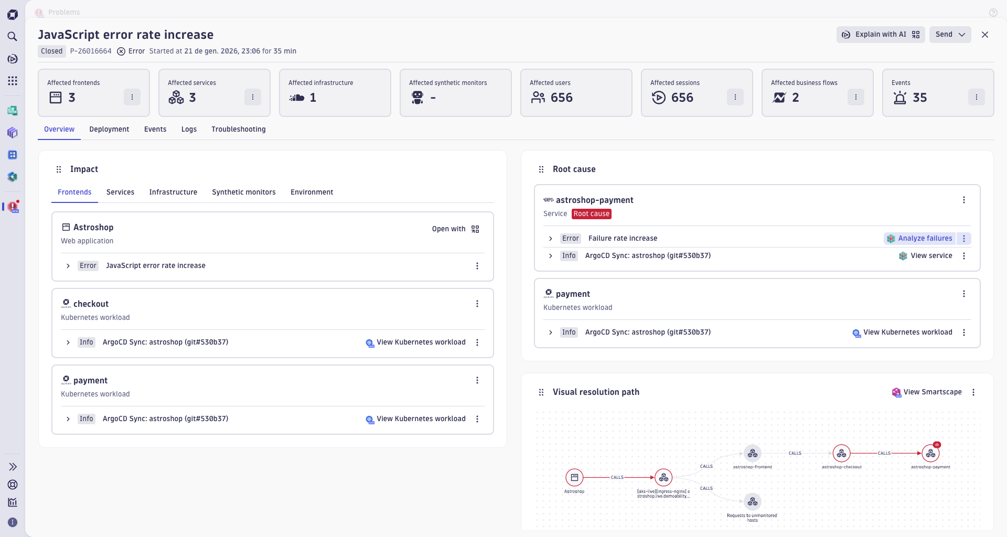Open Affected frontends card options menu

point(132,97)
